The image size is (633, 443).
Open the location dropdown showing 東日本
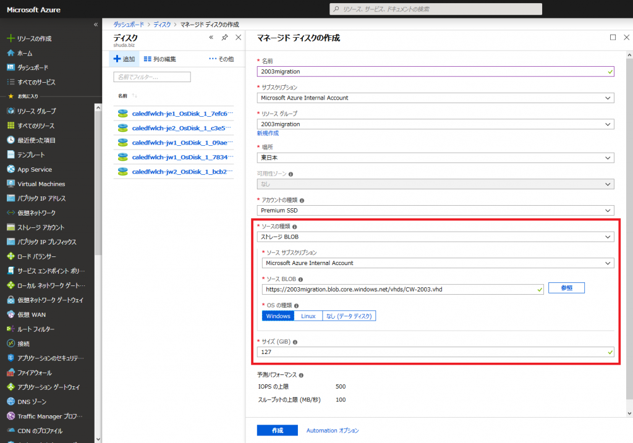[x=435, y=158]
